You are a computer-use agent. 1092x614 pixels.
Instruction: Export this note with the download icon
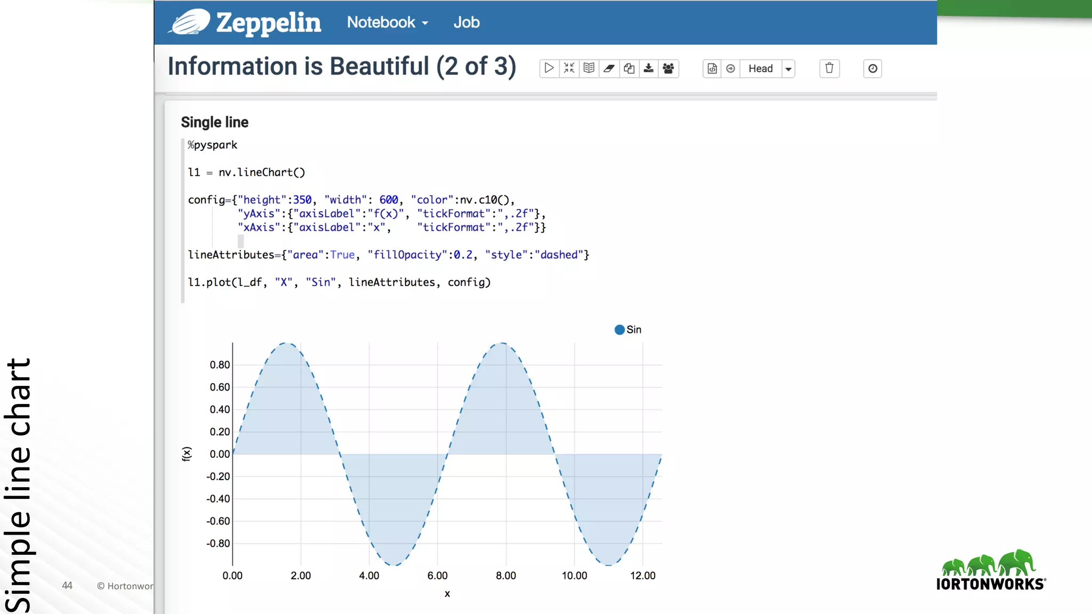point(648,68)
